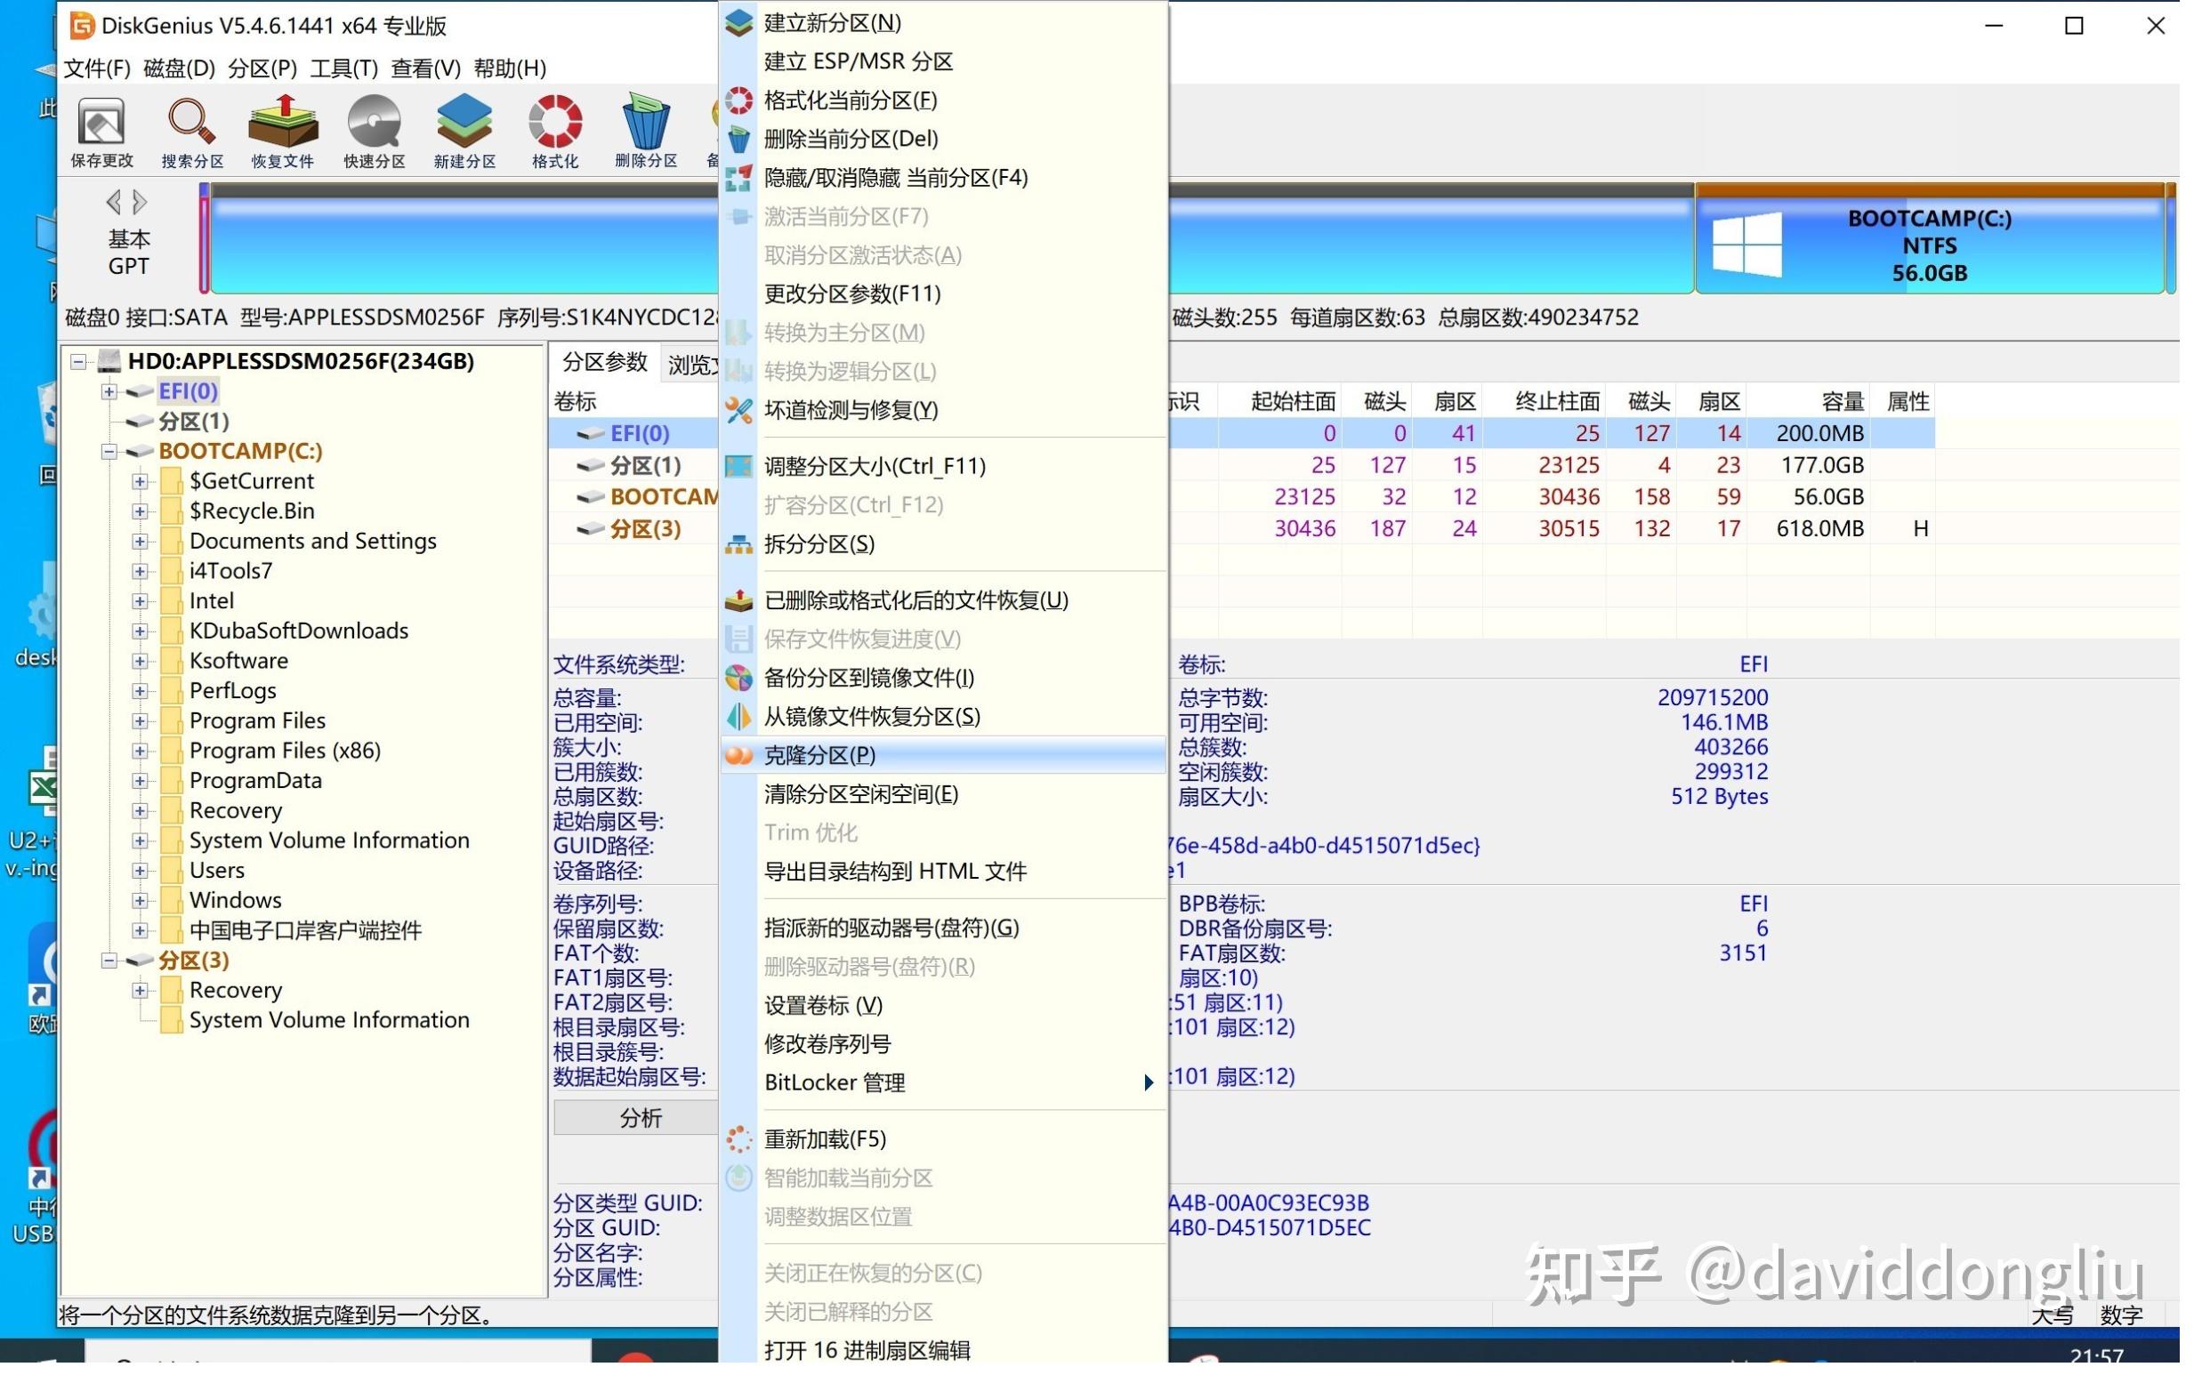Viewport: 2202px width, 1375px height.
Task: Click the 格式化 toolbar icon
Action: pos(555,130)
